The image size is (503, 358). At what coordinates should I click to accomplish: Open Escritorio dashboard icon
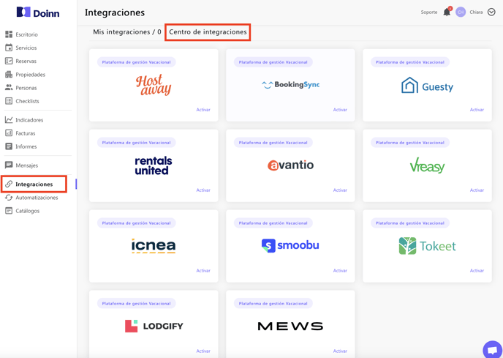[9, 34]
